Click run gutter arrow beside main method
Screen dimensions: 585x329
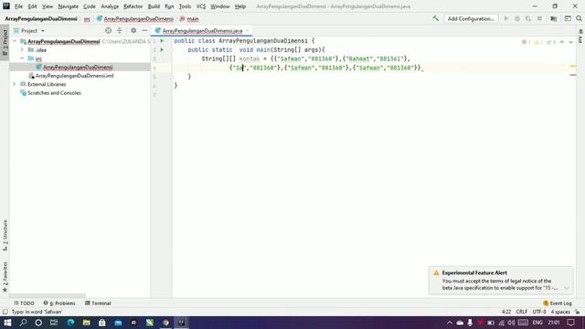[162, 49]
